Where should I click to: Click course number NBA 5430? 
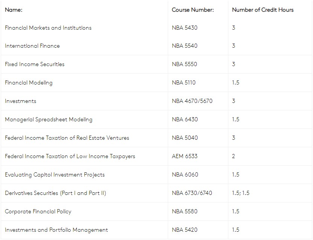pyautogui.click(x=184, y=28)
